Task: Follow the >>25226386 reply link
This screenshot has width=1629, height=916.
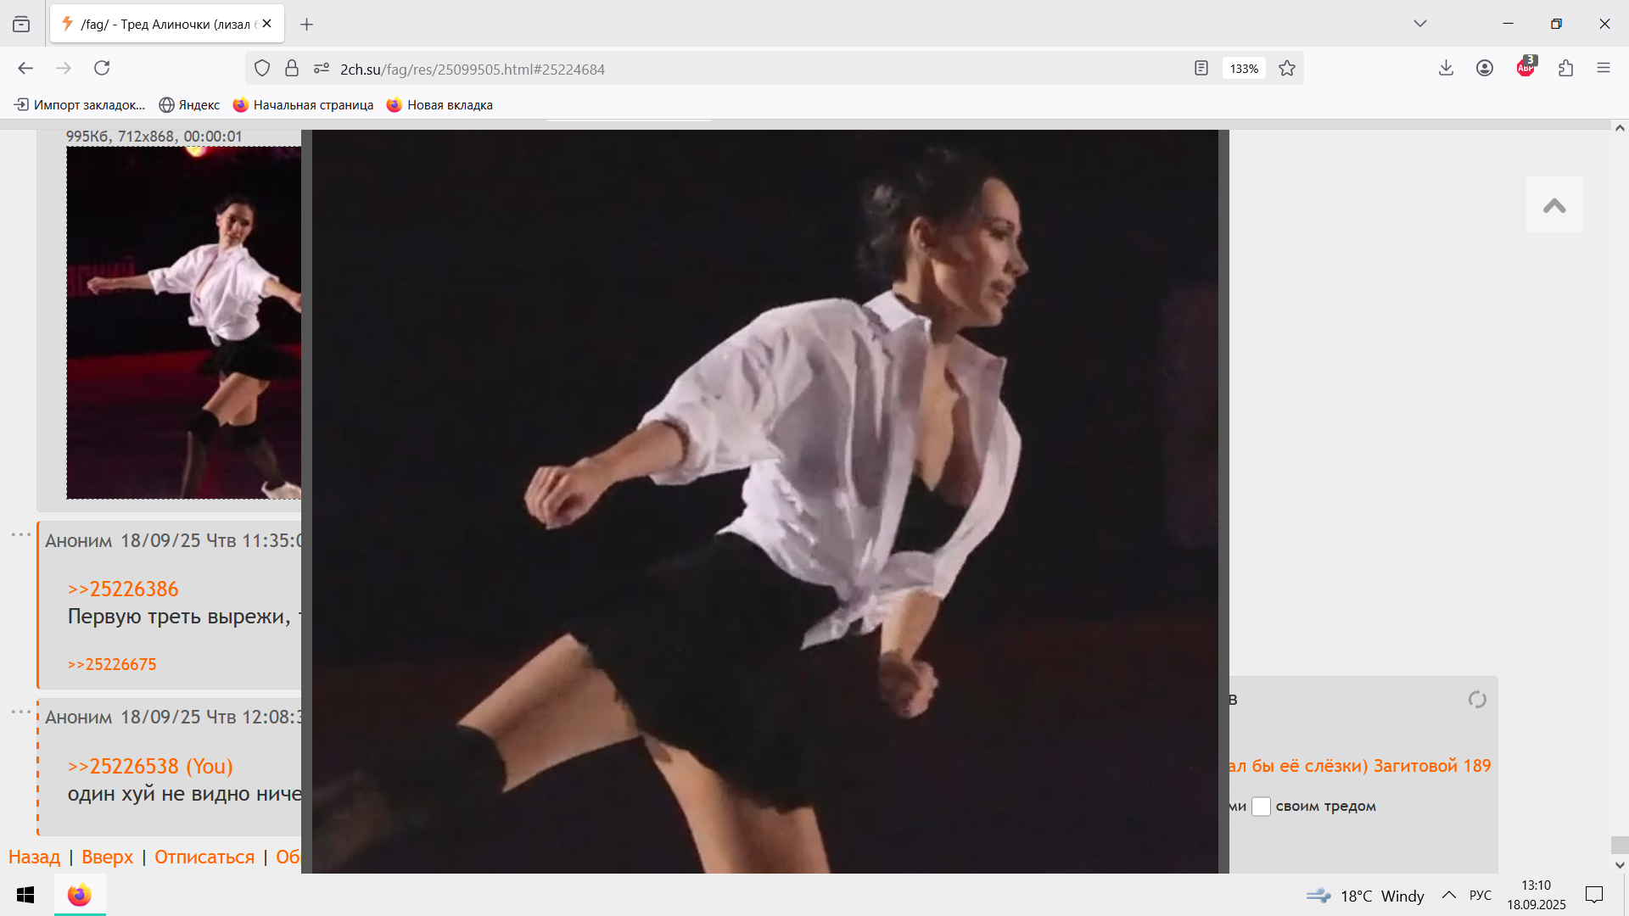Action: click(x=123, y=589)
